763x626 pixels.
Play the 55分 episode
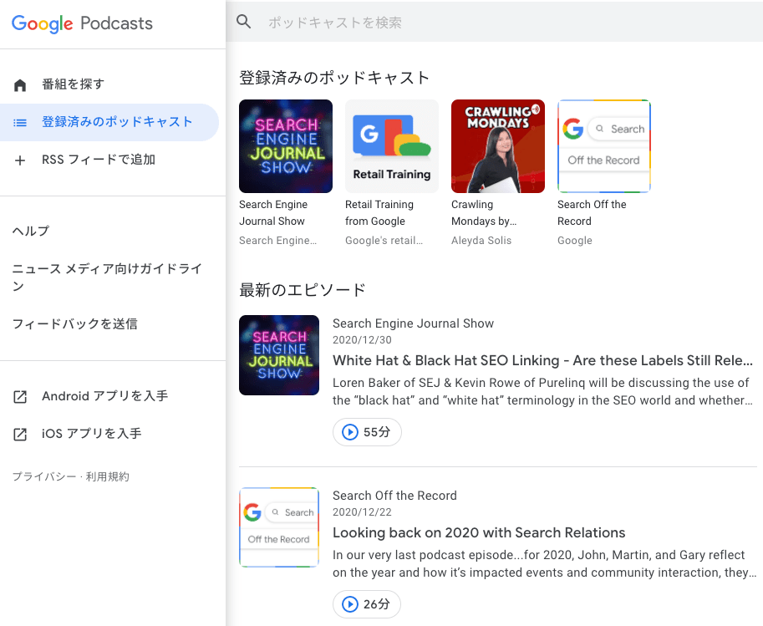coord(367,432)
